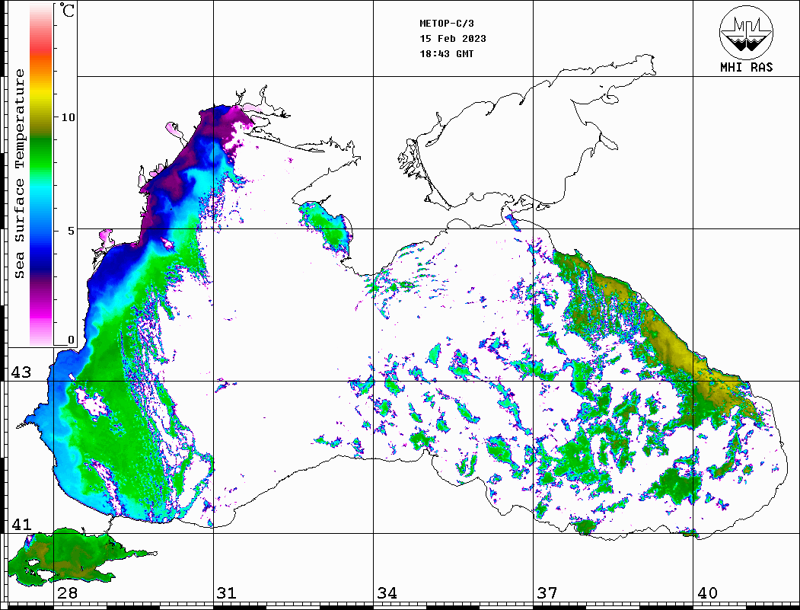Click latitude label '41'

pos(21,525)
